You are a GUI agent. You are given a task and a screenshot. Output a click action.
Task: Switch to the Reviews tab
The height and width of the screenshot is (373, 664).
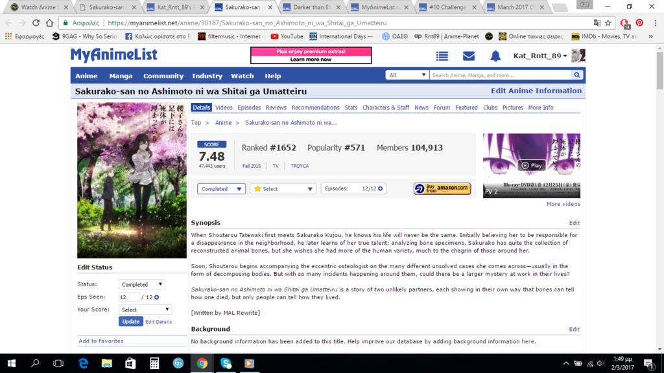[276, 107]
